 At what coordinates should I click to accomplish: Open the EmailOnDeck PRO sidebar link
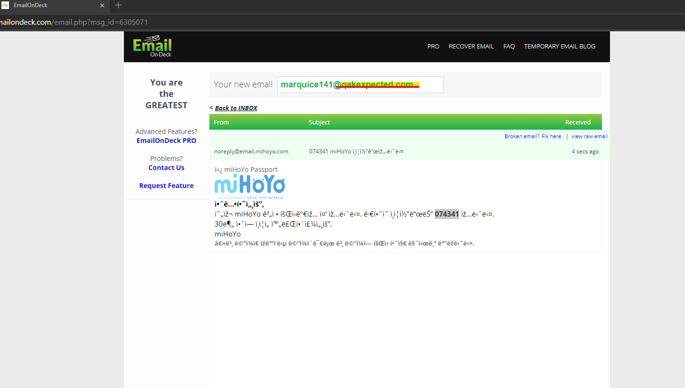(166, 141)
